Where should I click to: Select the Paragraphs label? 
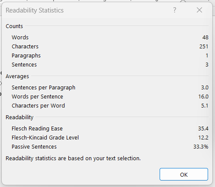pos(26,56)
